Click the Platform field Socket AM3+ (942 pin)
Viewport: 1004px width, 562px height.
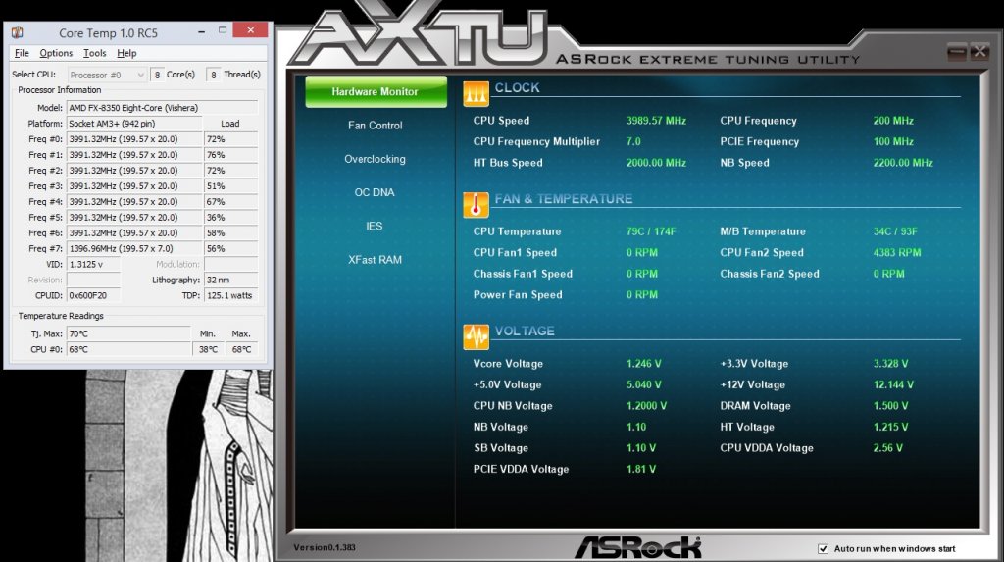pos(134,123)
